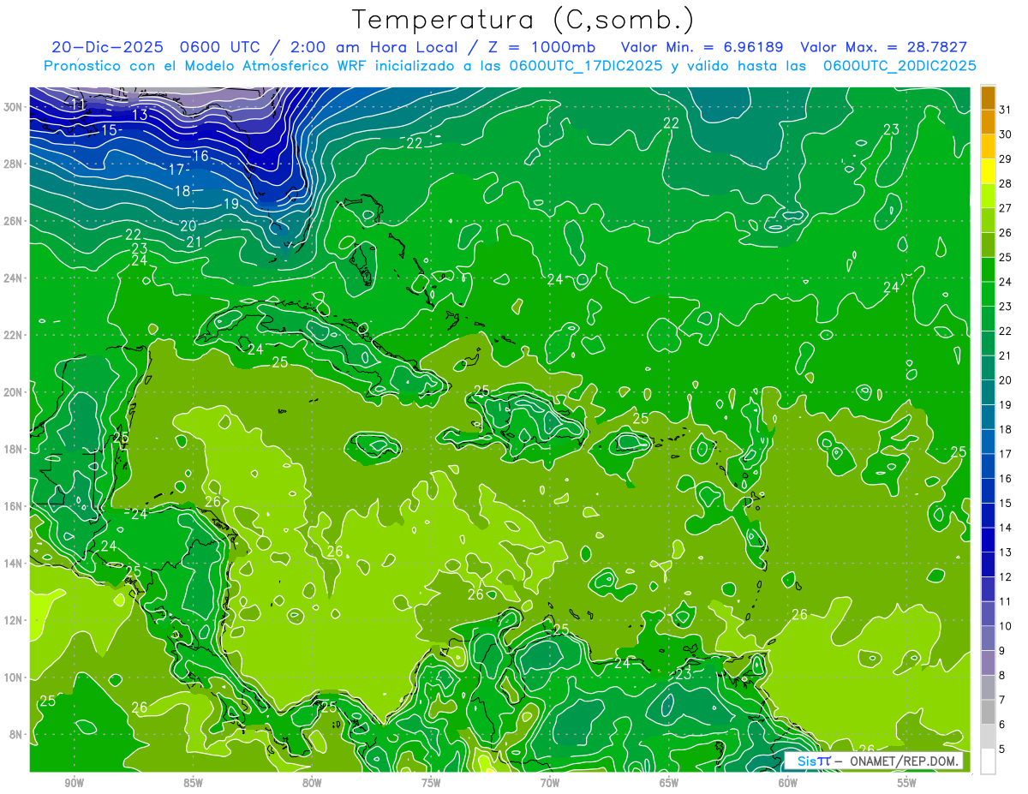Click the '65W' longitude axis label
This screenshot has height=794, width=1028.
coord(669,782)
